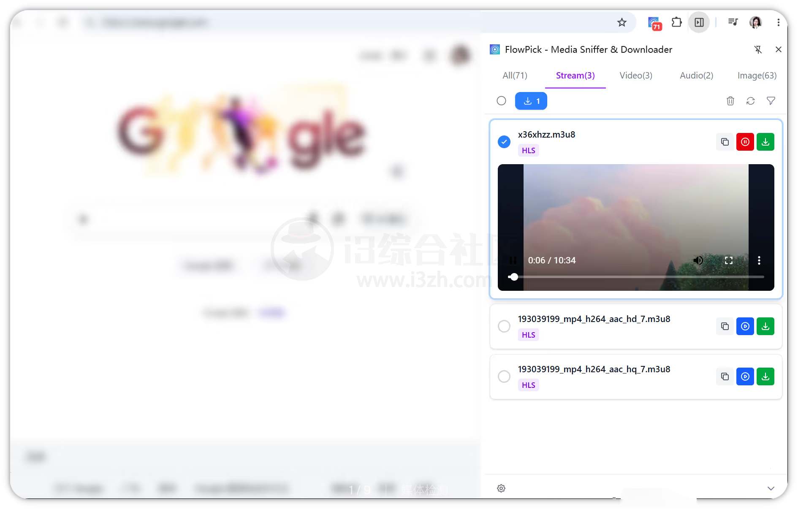
Task: Copy the 193039199_mp4_h264_aac_hq_7.m3u8 link
Action: click(x=725, y=376)
